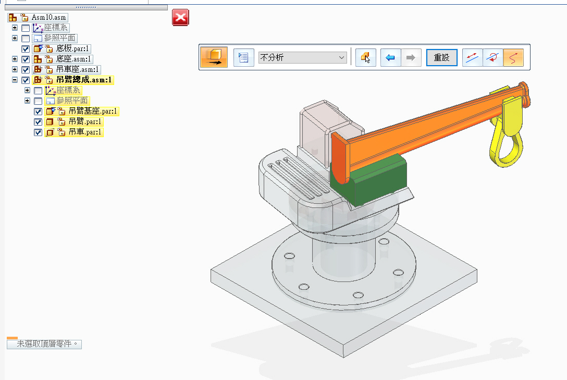Click the top-level 參照平面 plane icon
The height and width of the screenshot is (380, 567).
click(x=38, y=39)
